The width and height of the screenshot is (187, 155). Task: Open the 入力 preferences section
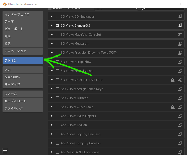click(x=23, y=70)
